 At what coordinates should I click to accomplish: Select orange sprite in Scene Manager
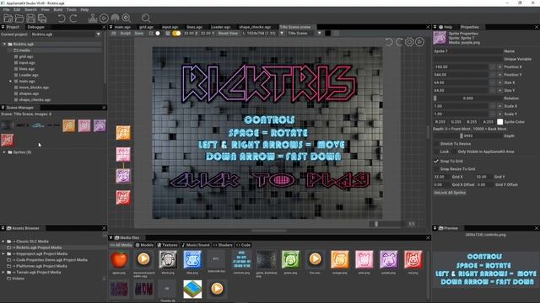point(69,125)
